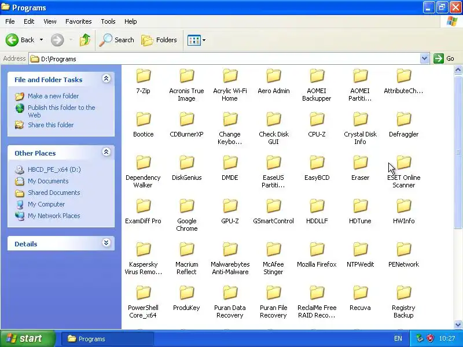Open My Network Places link
463x347 pixels.
click(54, 216)
